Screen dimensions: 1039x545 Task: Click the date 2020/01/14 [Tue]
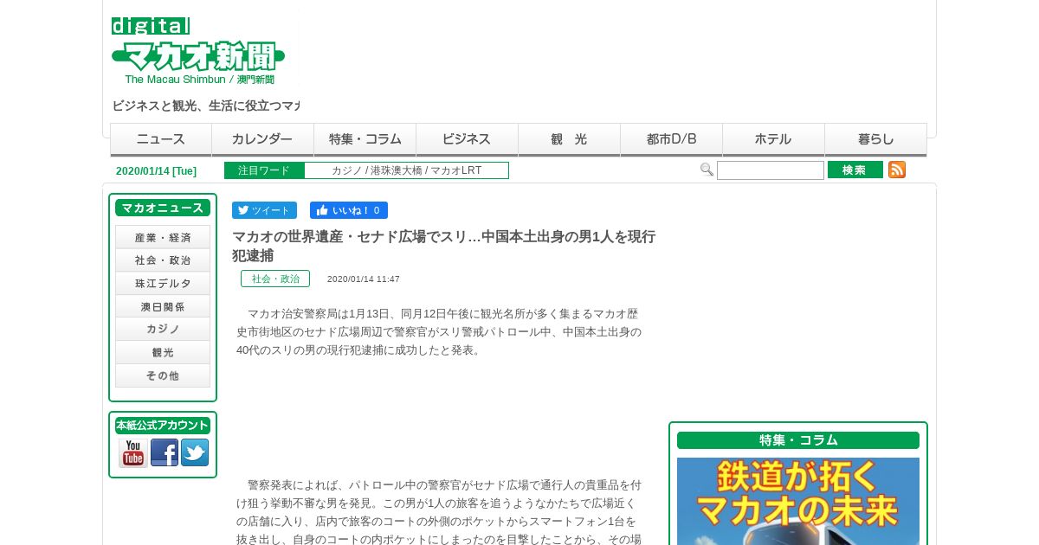pos(156,171)
